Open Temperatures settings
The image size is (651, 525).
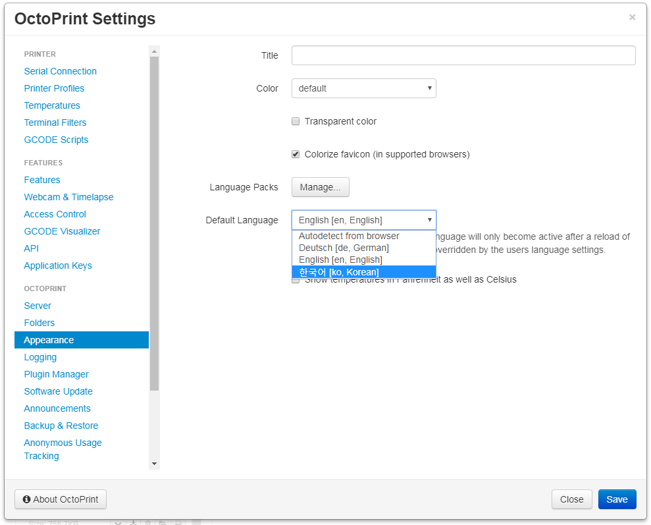[x=52, y=105]
